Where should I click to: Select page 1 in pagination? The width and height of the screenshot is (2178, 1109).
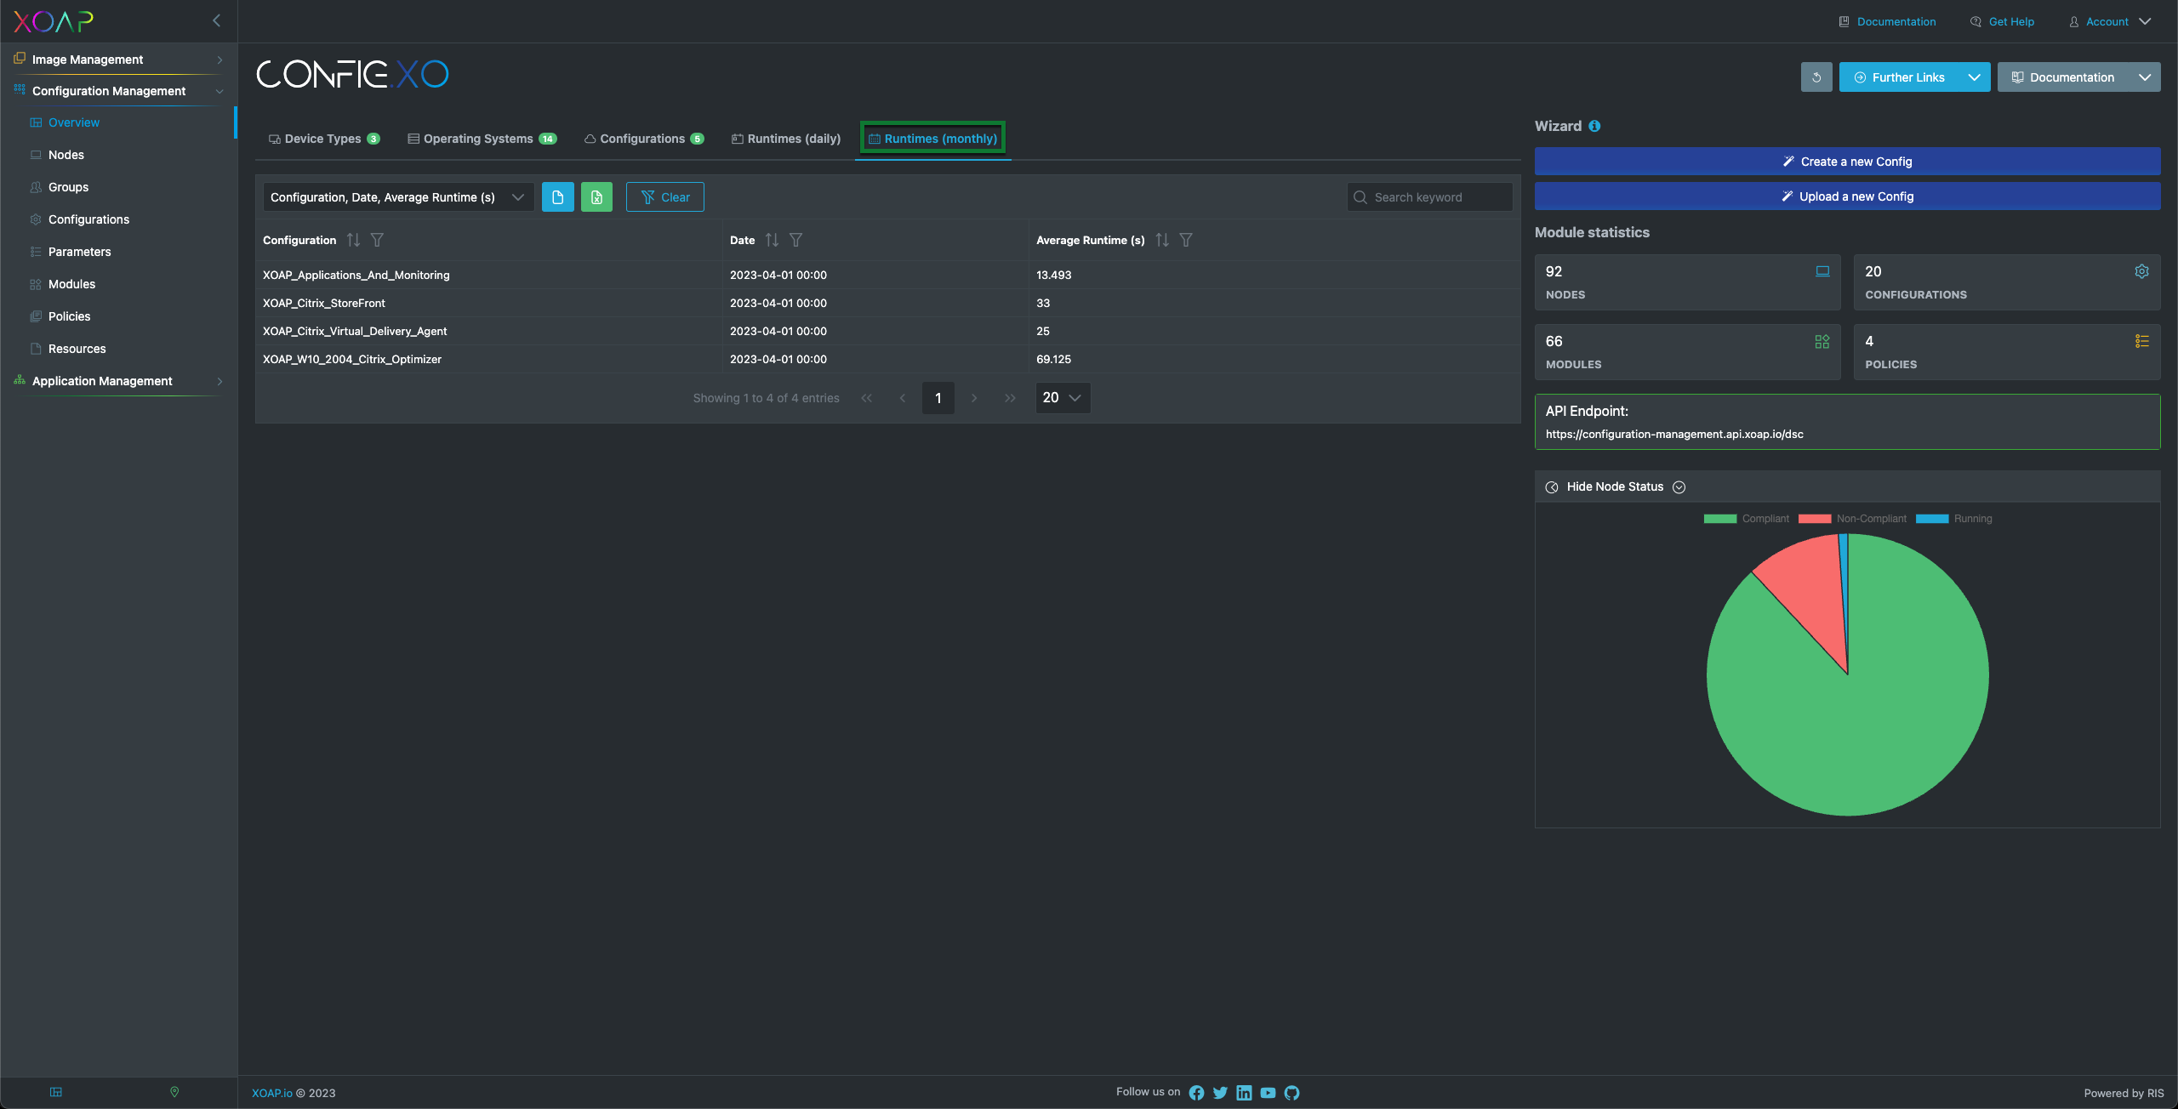click(x=938, y=398)
